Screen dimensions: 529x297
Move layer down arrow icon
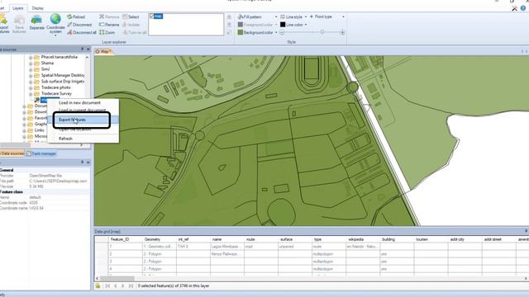[229, 32]
